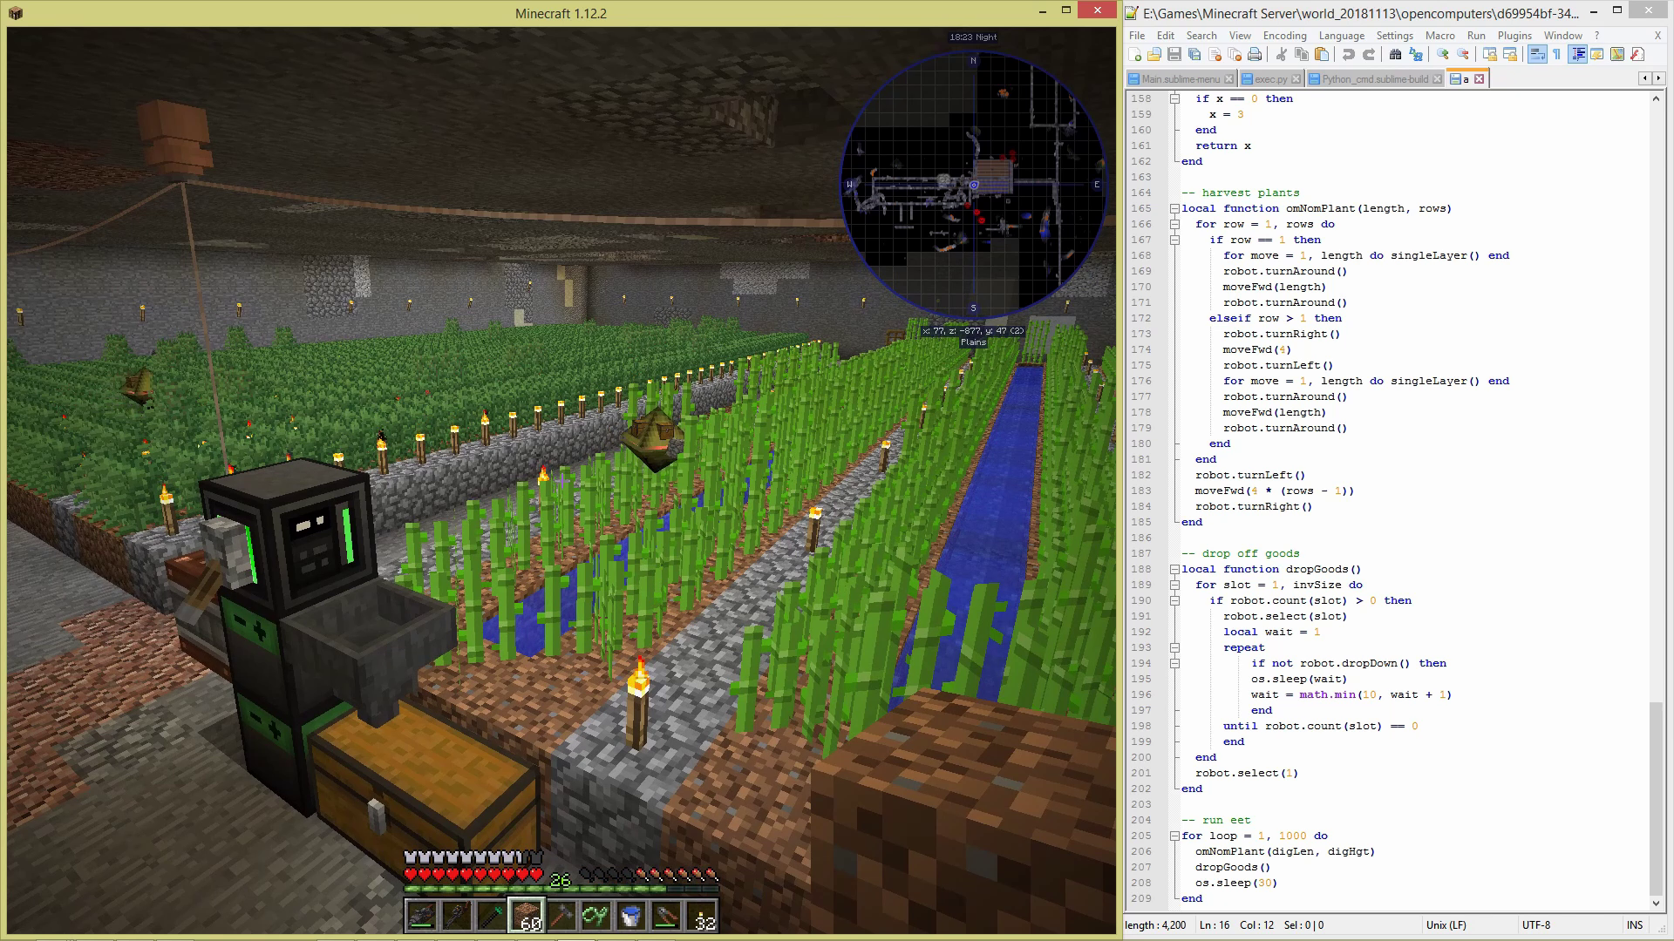1674x941 pixels.
Task: Select the green wand hotbar slot
Action: (x=491, y=916)
